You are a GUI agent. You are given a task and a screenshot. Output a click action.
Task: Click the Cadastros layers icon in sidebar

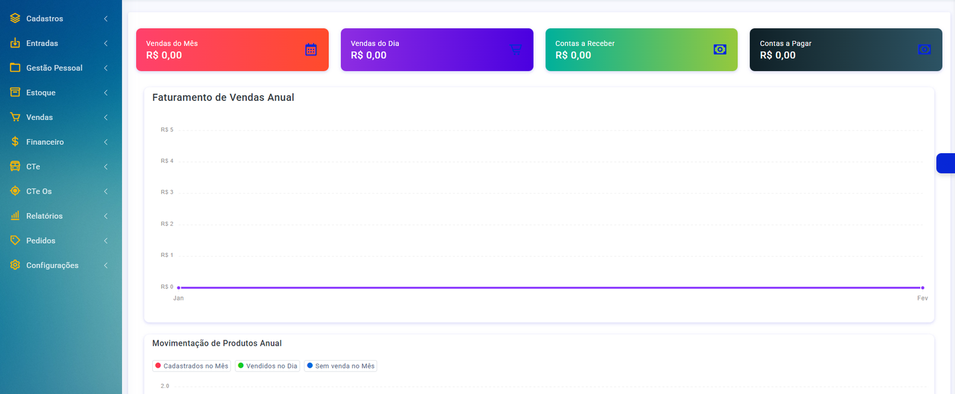point(15,18)
